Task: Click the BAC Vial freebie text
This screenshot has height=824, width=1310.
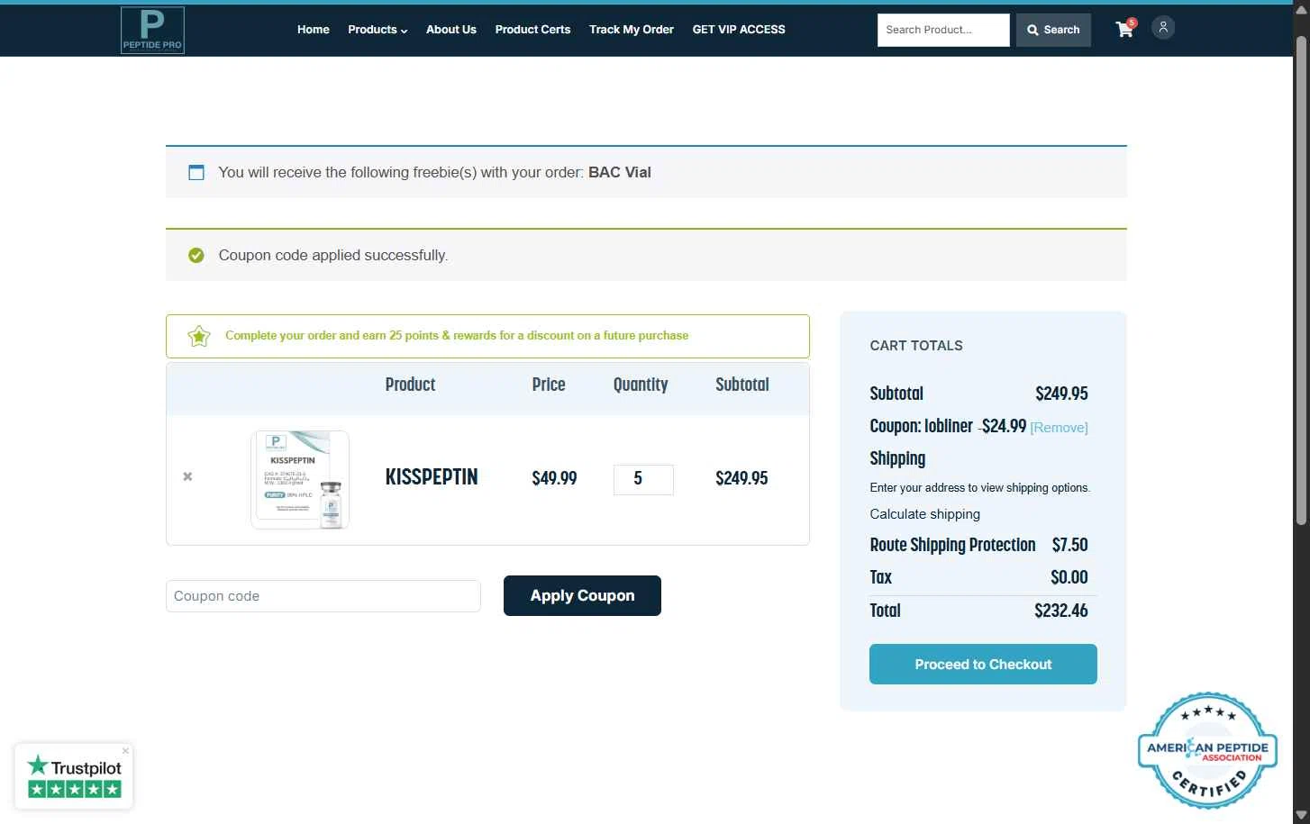Action: (x=620, y=172)
